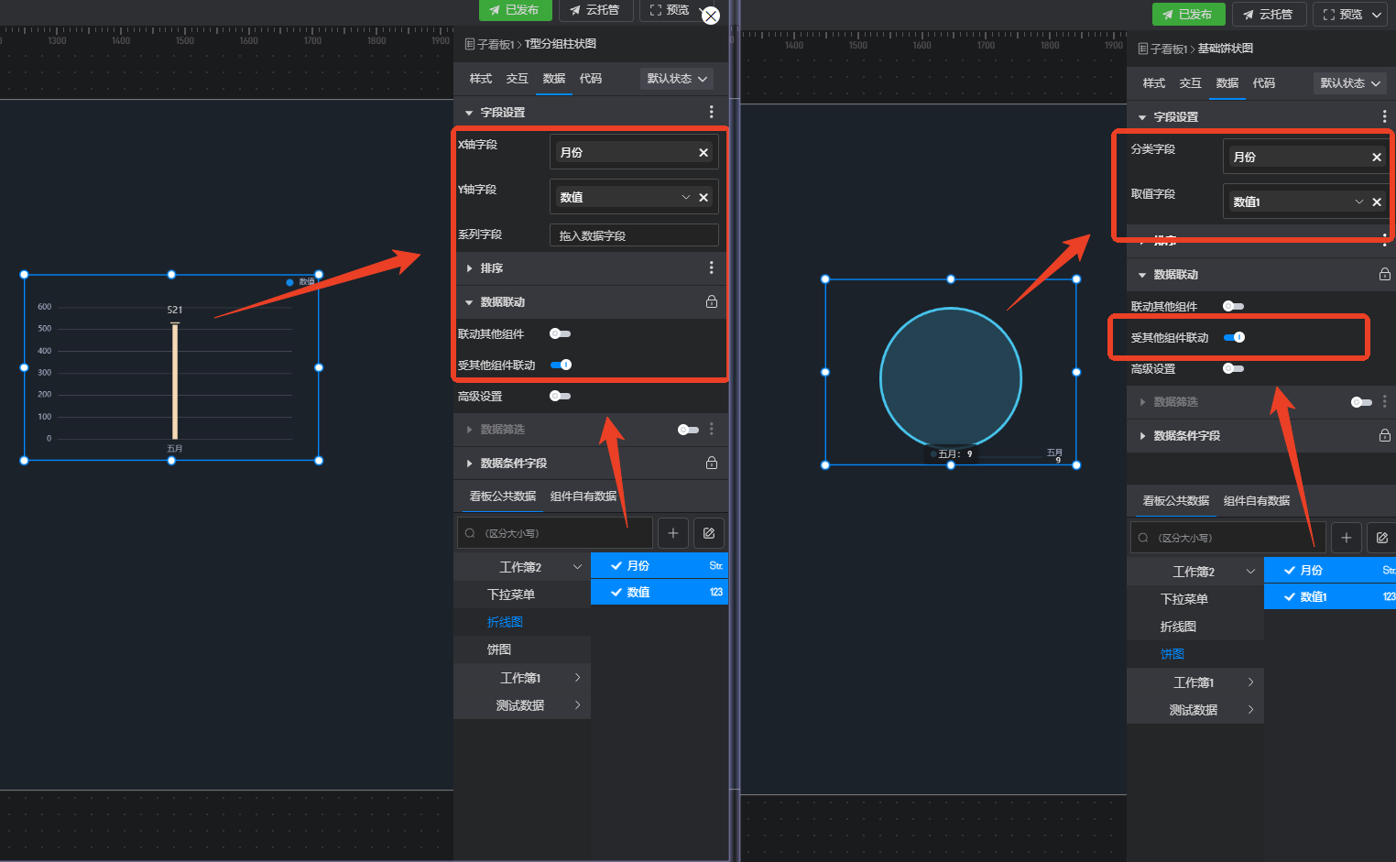Expand 排序 section in T型分组柱状图 panel
This screenshot has height=862, width=1396.
470,268
